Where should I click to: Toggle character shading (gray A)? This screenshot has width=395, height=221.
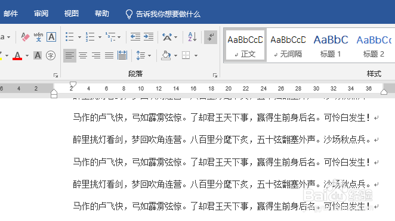[x=38, y=55]
